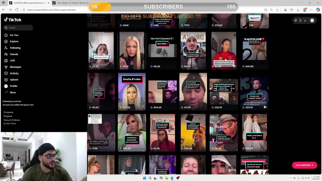The height and width of the screenshot is (181, 322).
Task: Switch to the Find 'desp' on TikTok tab
Action: coord(73,3)
